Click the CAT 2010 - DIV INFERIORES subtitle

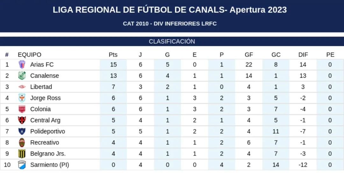click(x=170, y=24)
